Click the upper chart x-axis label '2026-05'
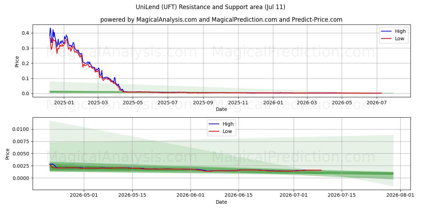Image resolution: width=421 pixels, height=210 pixels. coord(342,103)
